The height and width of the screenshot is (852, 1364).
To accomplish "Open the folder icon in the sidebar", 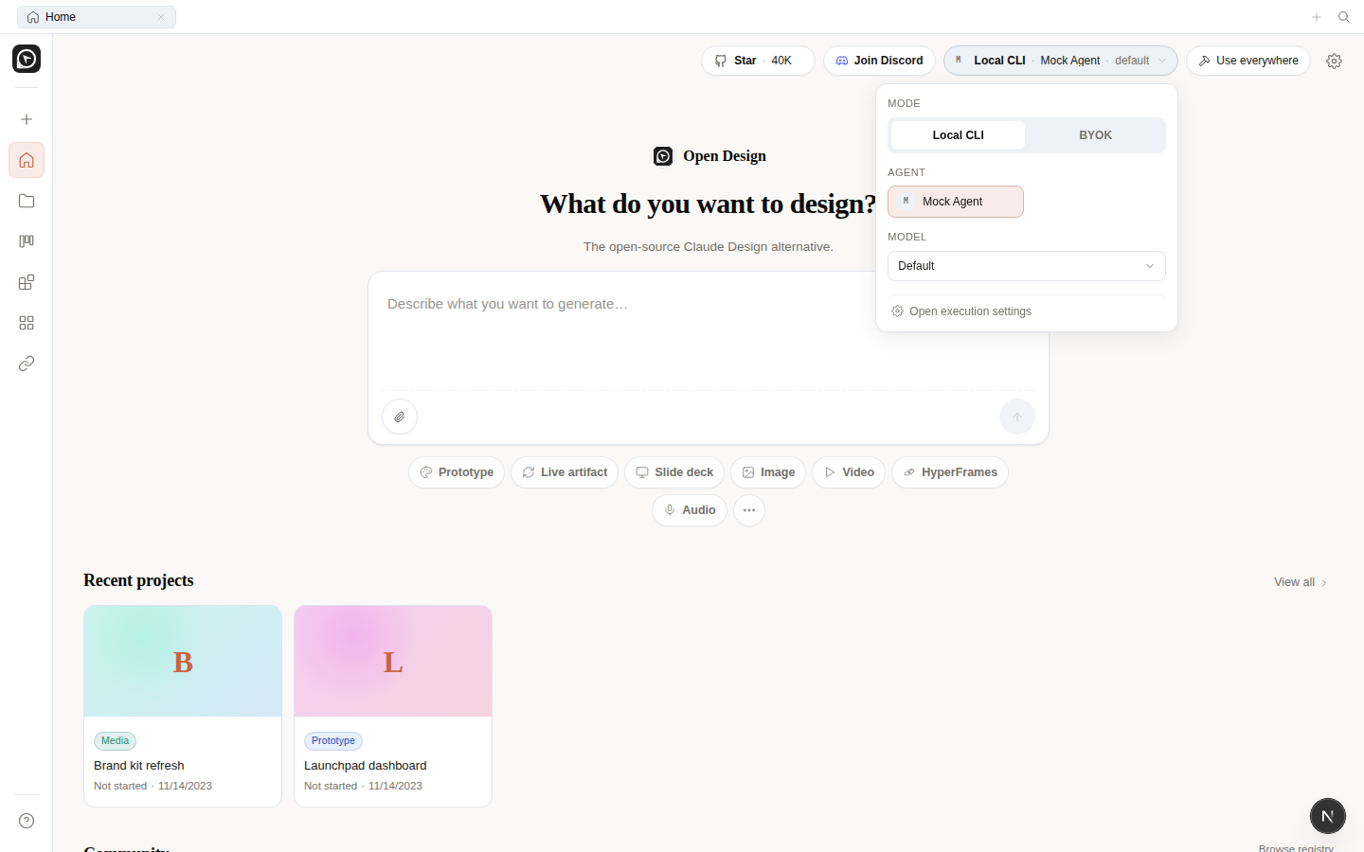I will [x=27, y=201].
